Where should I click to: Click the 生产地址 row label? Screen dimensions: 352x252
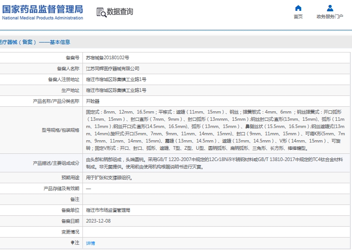pos(70,90)
